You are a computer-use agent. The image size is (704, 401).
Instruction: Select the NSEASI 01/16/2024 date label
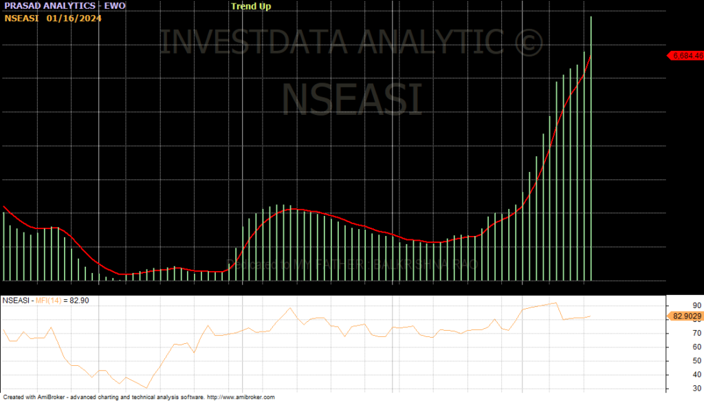coord(53,19)
